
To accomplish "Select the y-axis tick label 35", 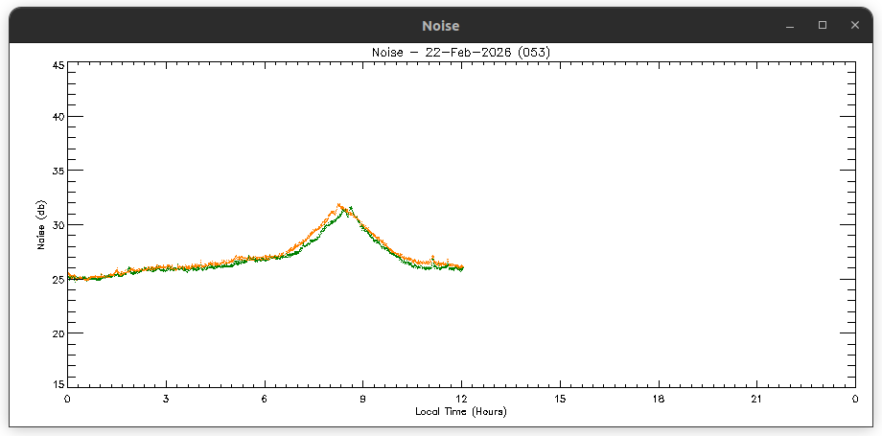I will tap(58, 172).
